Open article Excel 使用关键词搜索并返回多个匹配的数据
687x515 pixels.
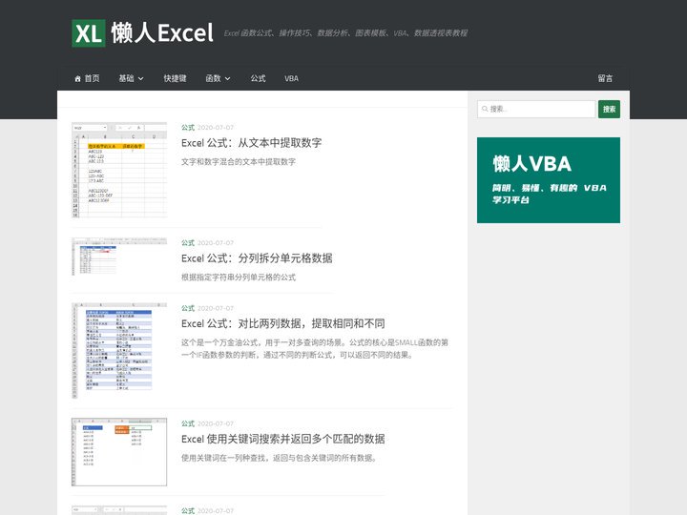[x=283, y=439]
